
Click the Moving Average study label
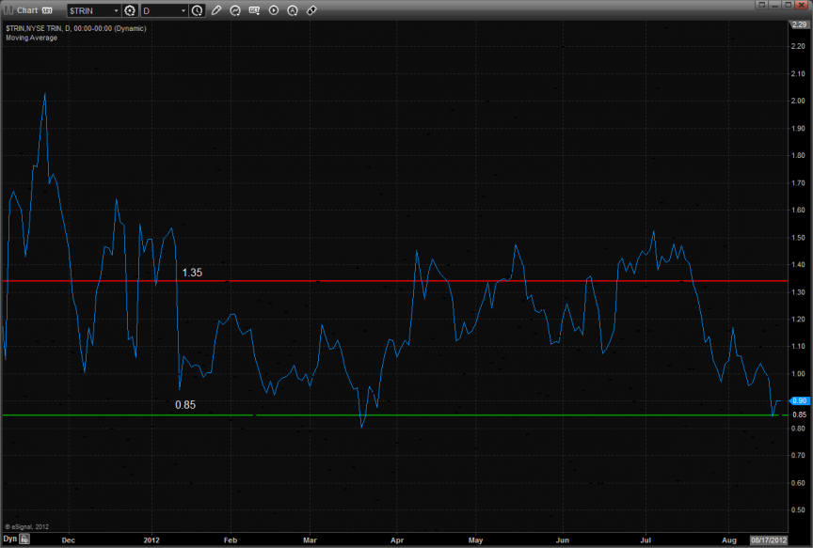[x=31, y=38]
